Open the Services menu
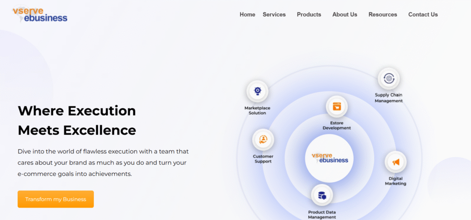 pyautogui.click(x=274, y=14)
